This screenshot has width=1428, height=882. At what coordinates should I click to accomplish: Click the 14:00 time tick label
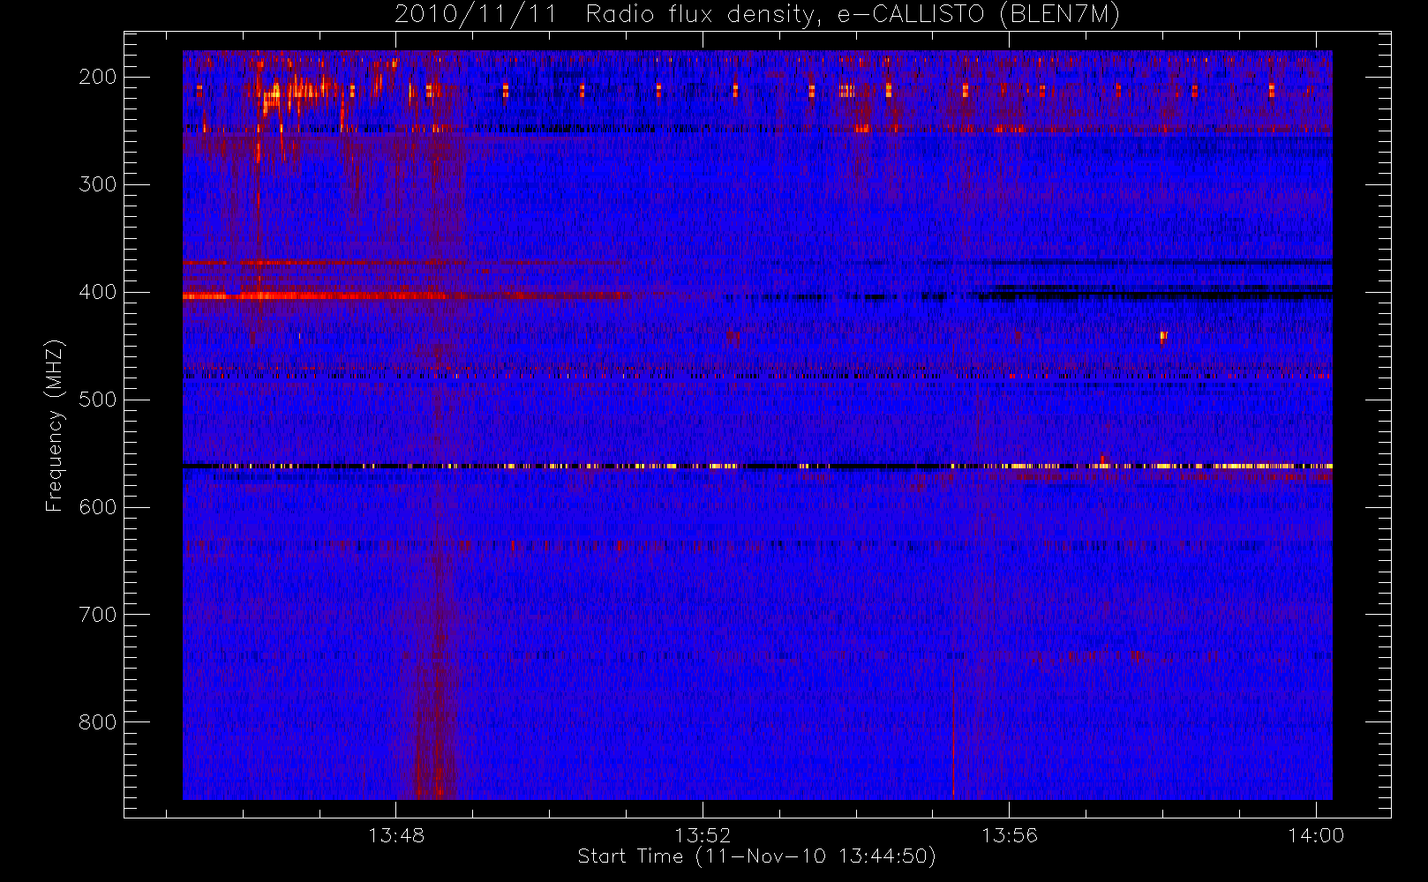1316,835
